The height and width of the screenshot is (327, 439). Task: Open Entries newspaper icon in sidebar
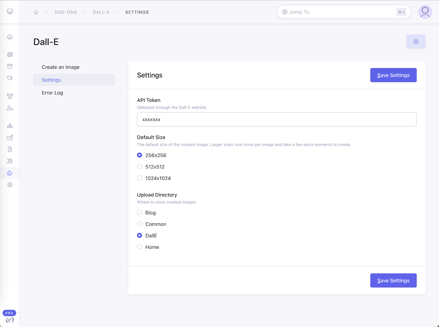10,54
